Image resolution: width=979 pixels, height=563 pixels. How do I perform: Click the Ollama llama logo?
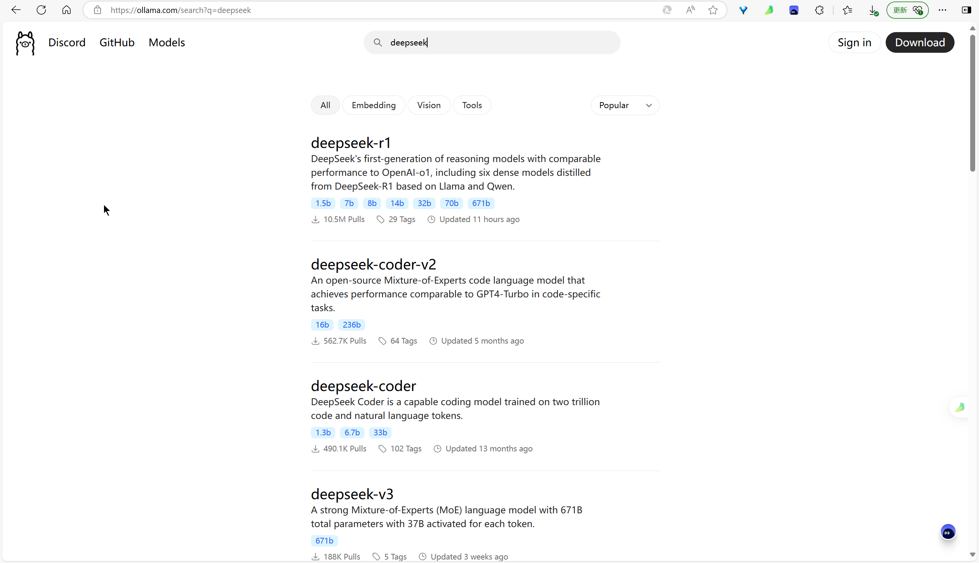click(x=25, y=43)
